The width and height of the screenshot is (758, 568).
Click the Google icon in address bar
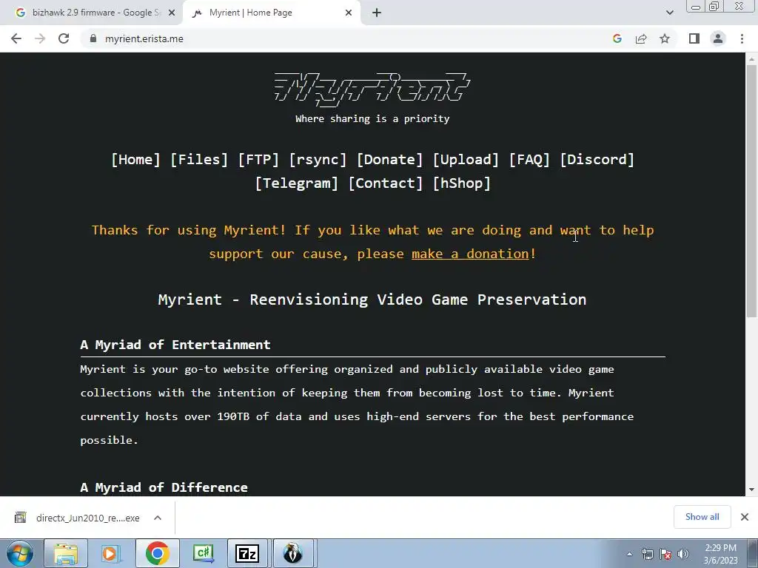pos(617,38)
